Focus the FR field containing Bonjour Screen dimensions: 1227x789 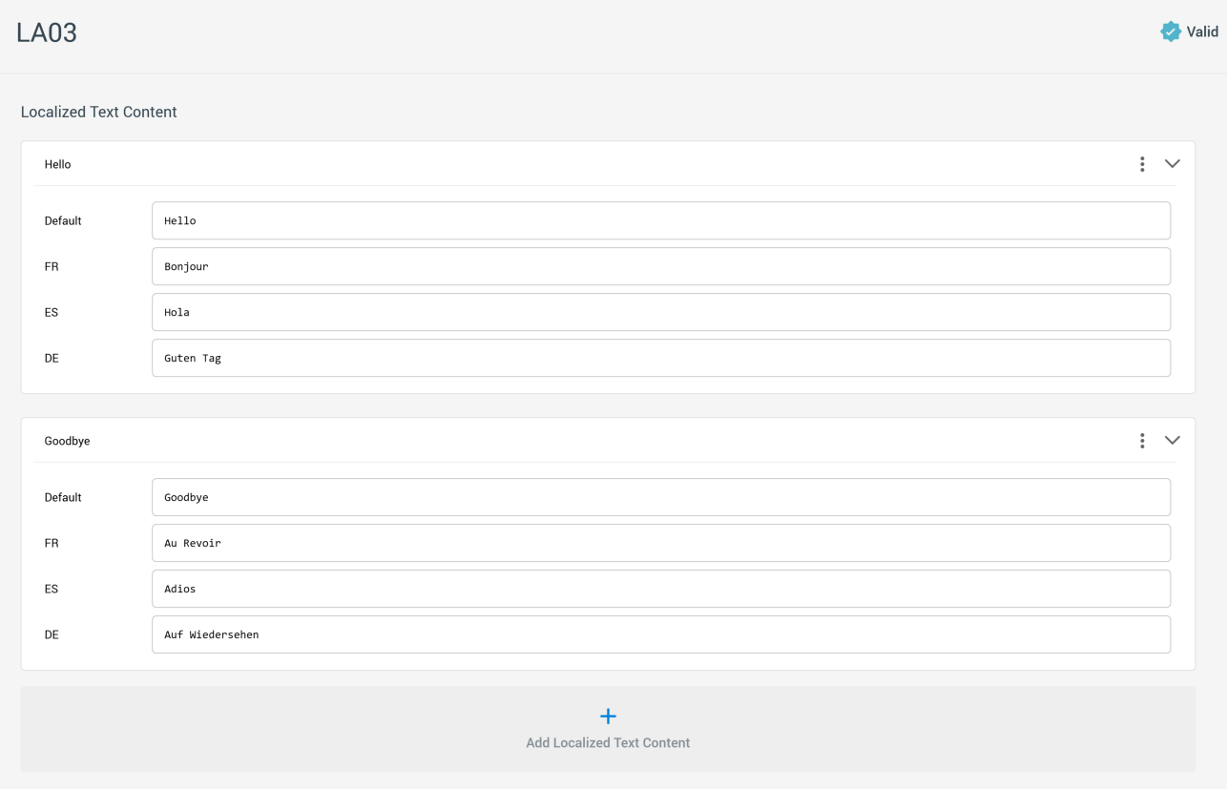click(660, 266)
